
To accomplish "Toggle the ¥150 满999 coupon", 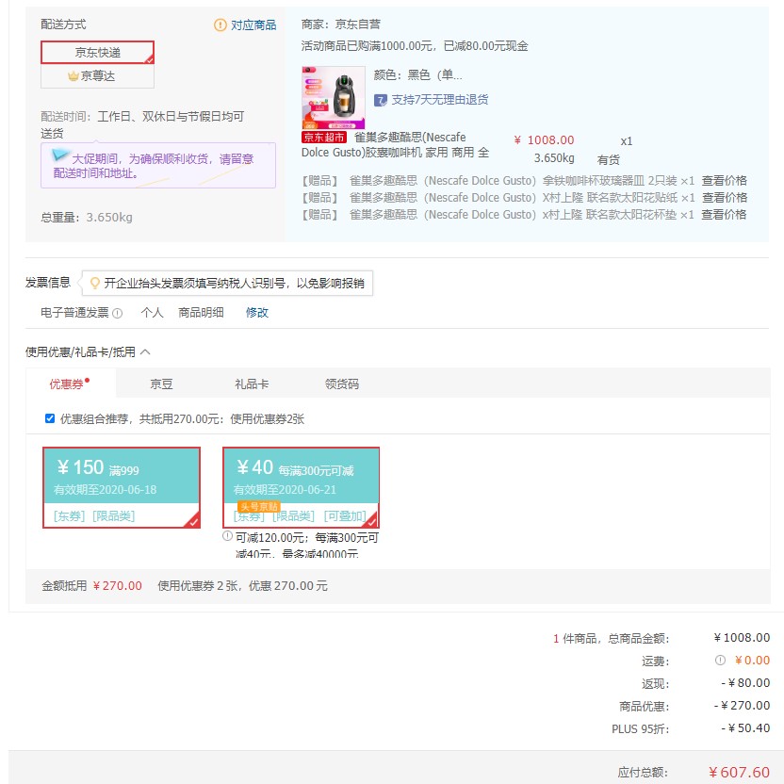I will click(122, 487).
